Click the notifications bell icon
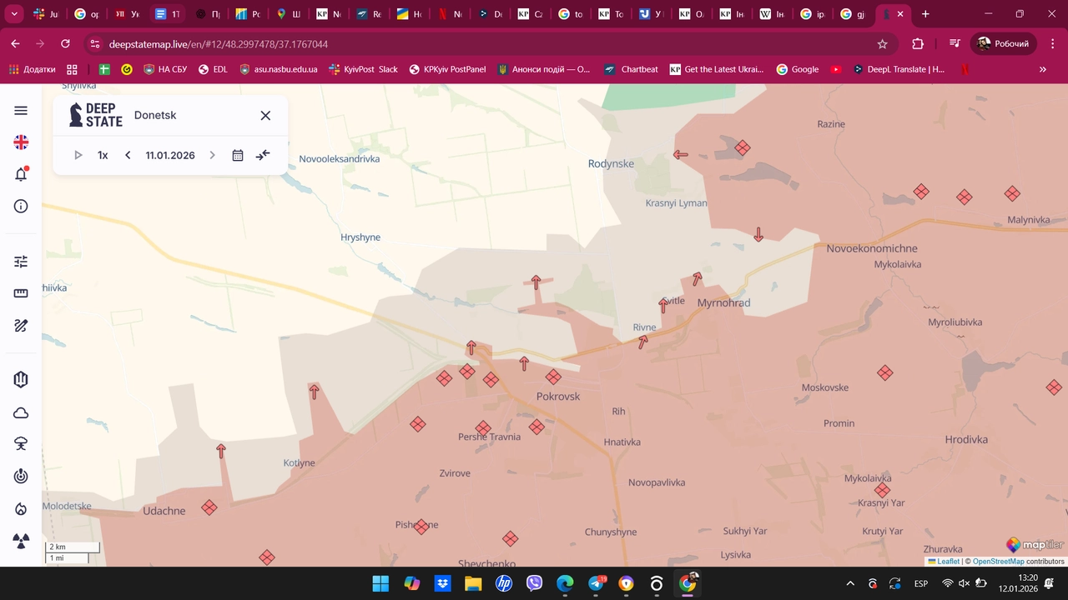Viewport: 1068px width, 600px height. [x=21, y=174]
